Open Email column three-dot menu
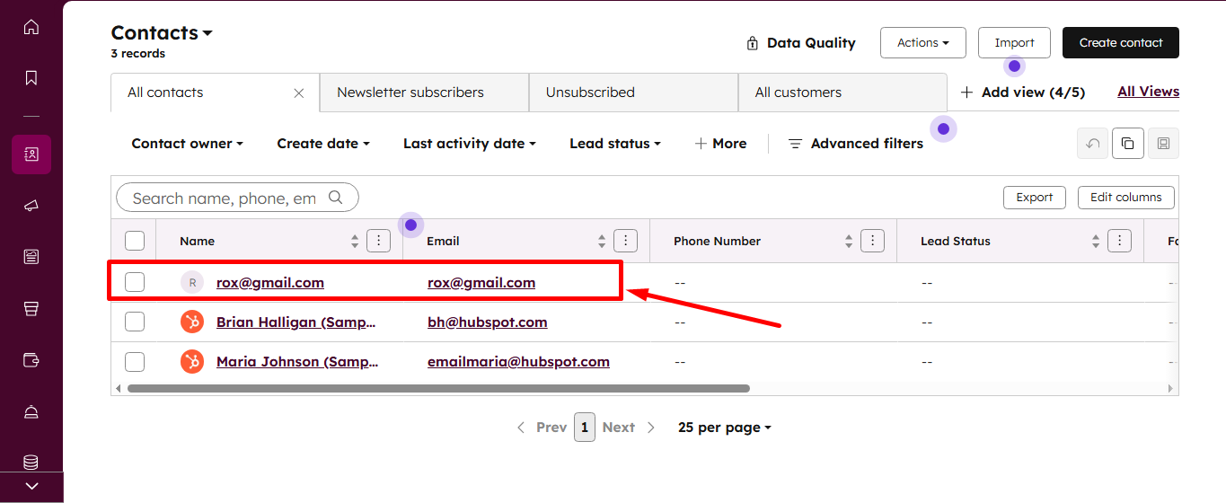The width and height of the screenshot is (1226, 503). pyautogui.click(x=626, y=241)
